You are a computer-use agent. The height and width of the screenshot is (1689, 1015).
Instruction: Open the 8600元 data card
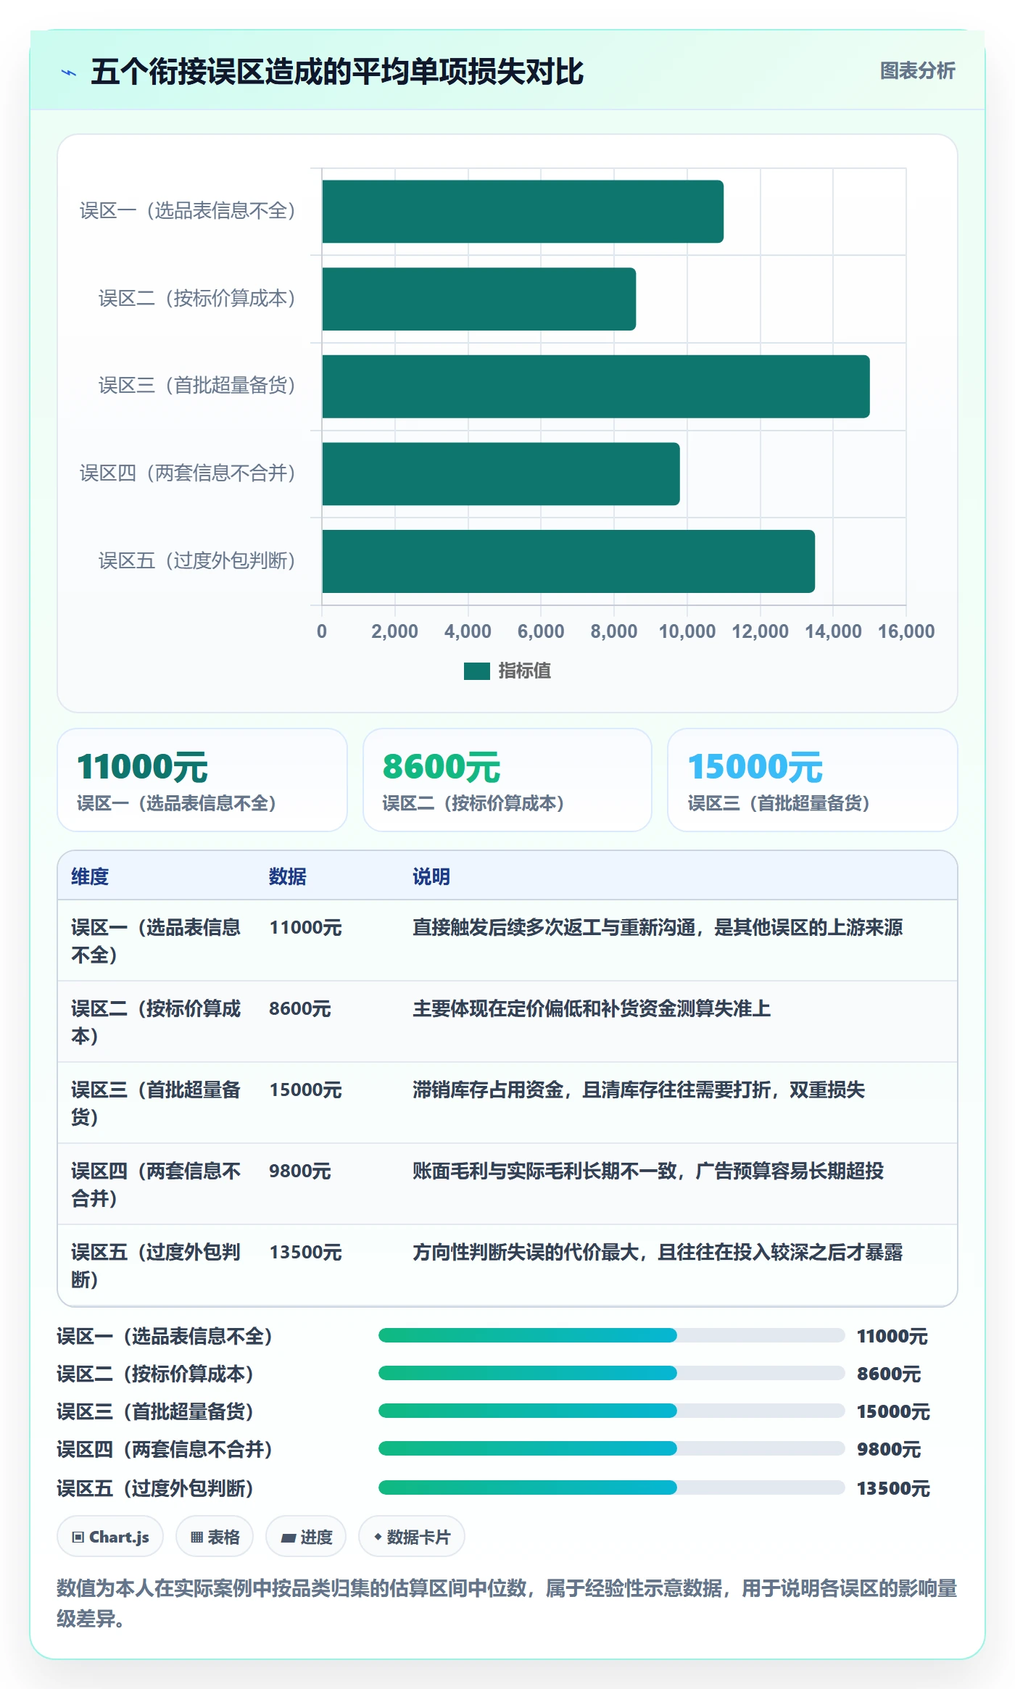coord(507,780)
